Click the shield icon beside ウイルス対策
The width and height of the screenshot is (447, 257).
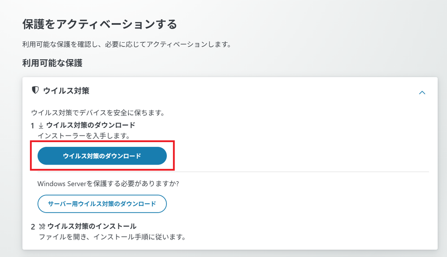35,90
